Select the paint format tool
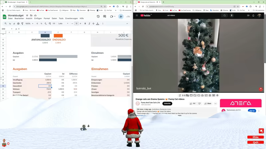Image resolution: width=266 pixels, height=149 pixels. point(22,24)
